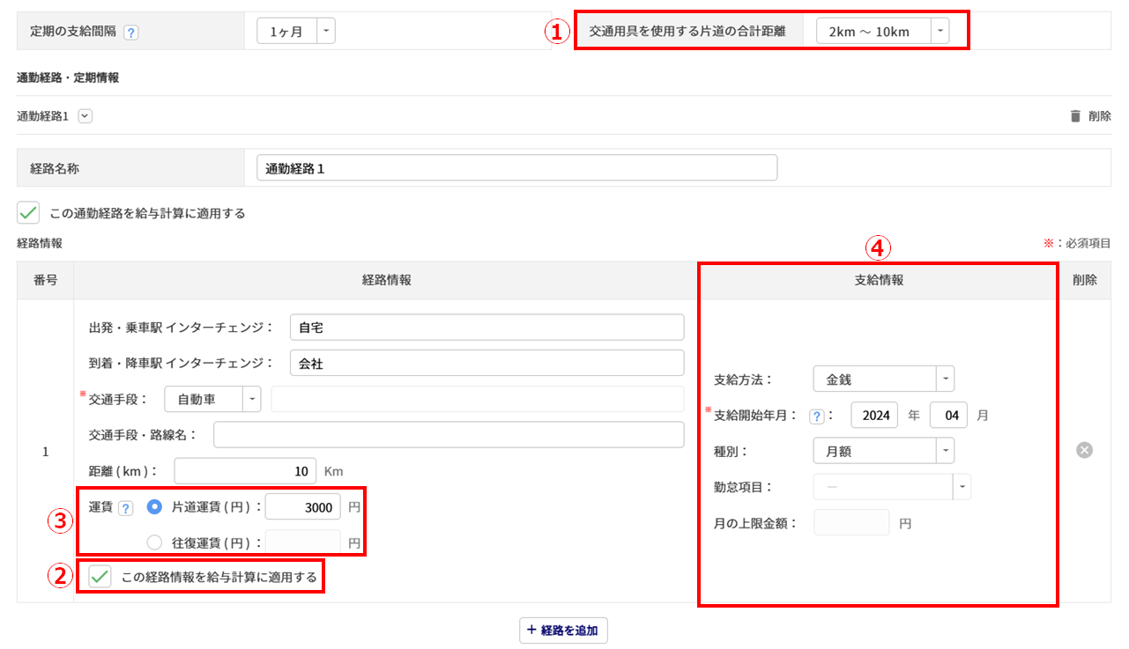Viewport: 1129px width, 649px height.
Task: Open the 交通手段 dropdown set to 自動車
Action: [212, 399]
